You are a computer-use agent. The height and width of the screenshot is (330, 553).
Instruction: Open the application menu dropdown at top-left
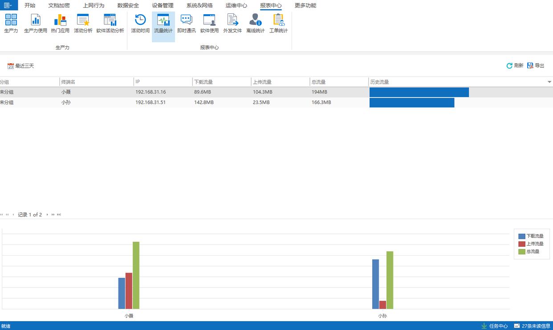click(x=8, y=5)
